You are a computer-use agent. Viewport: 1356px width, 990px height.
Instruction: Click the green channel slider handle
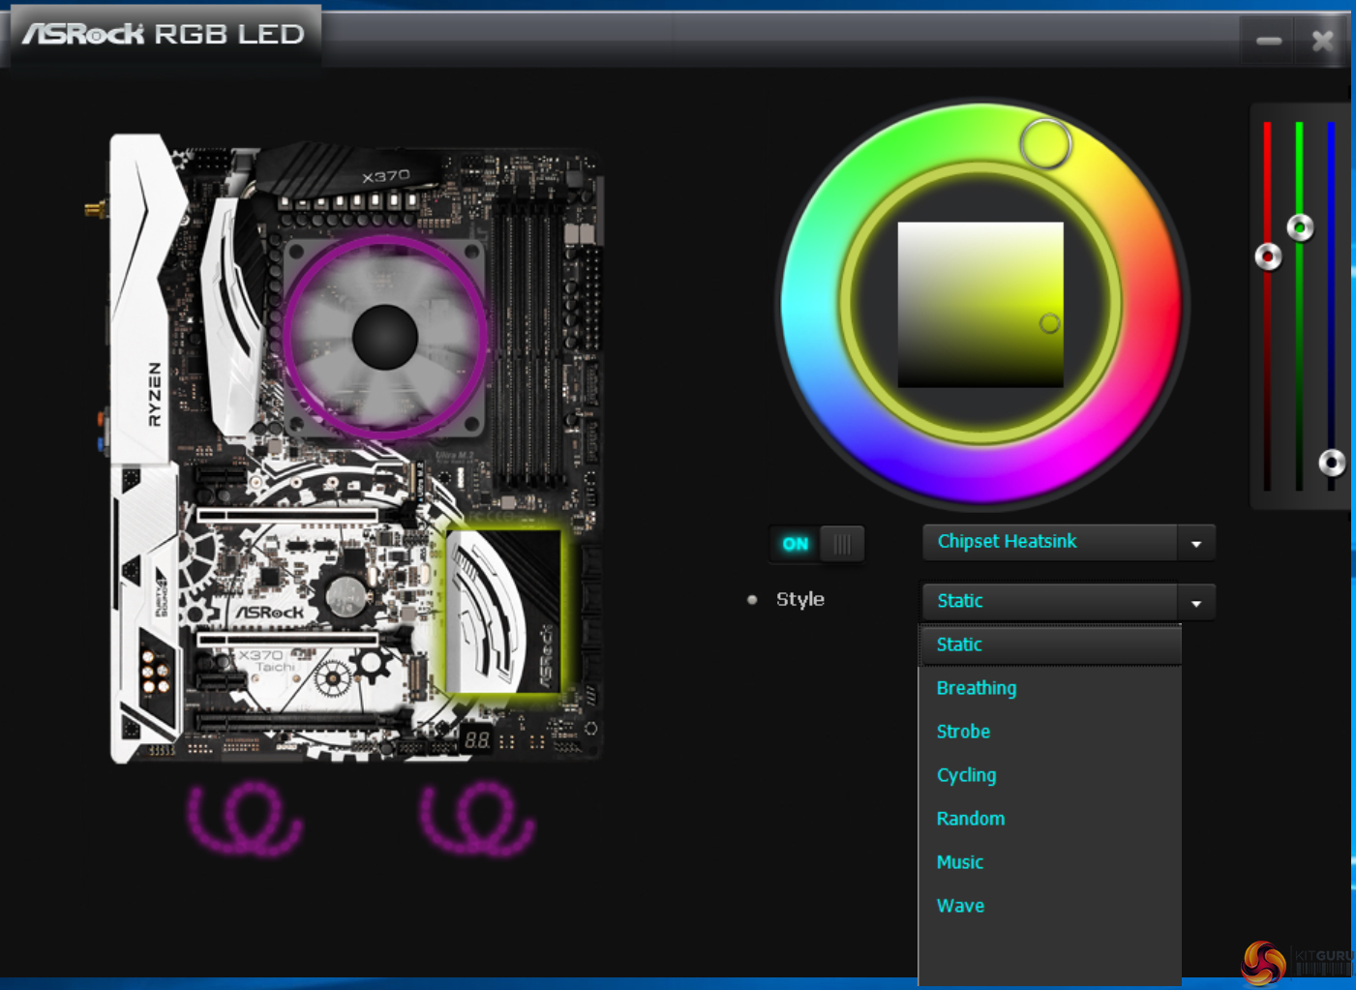1300,227
